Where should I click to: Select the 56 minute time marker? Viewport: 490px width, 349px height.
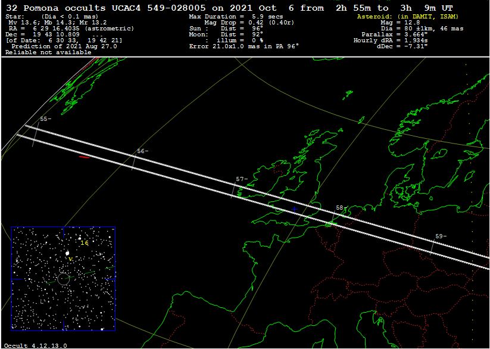click(142, 151)
